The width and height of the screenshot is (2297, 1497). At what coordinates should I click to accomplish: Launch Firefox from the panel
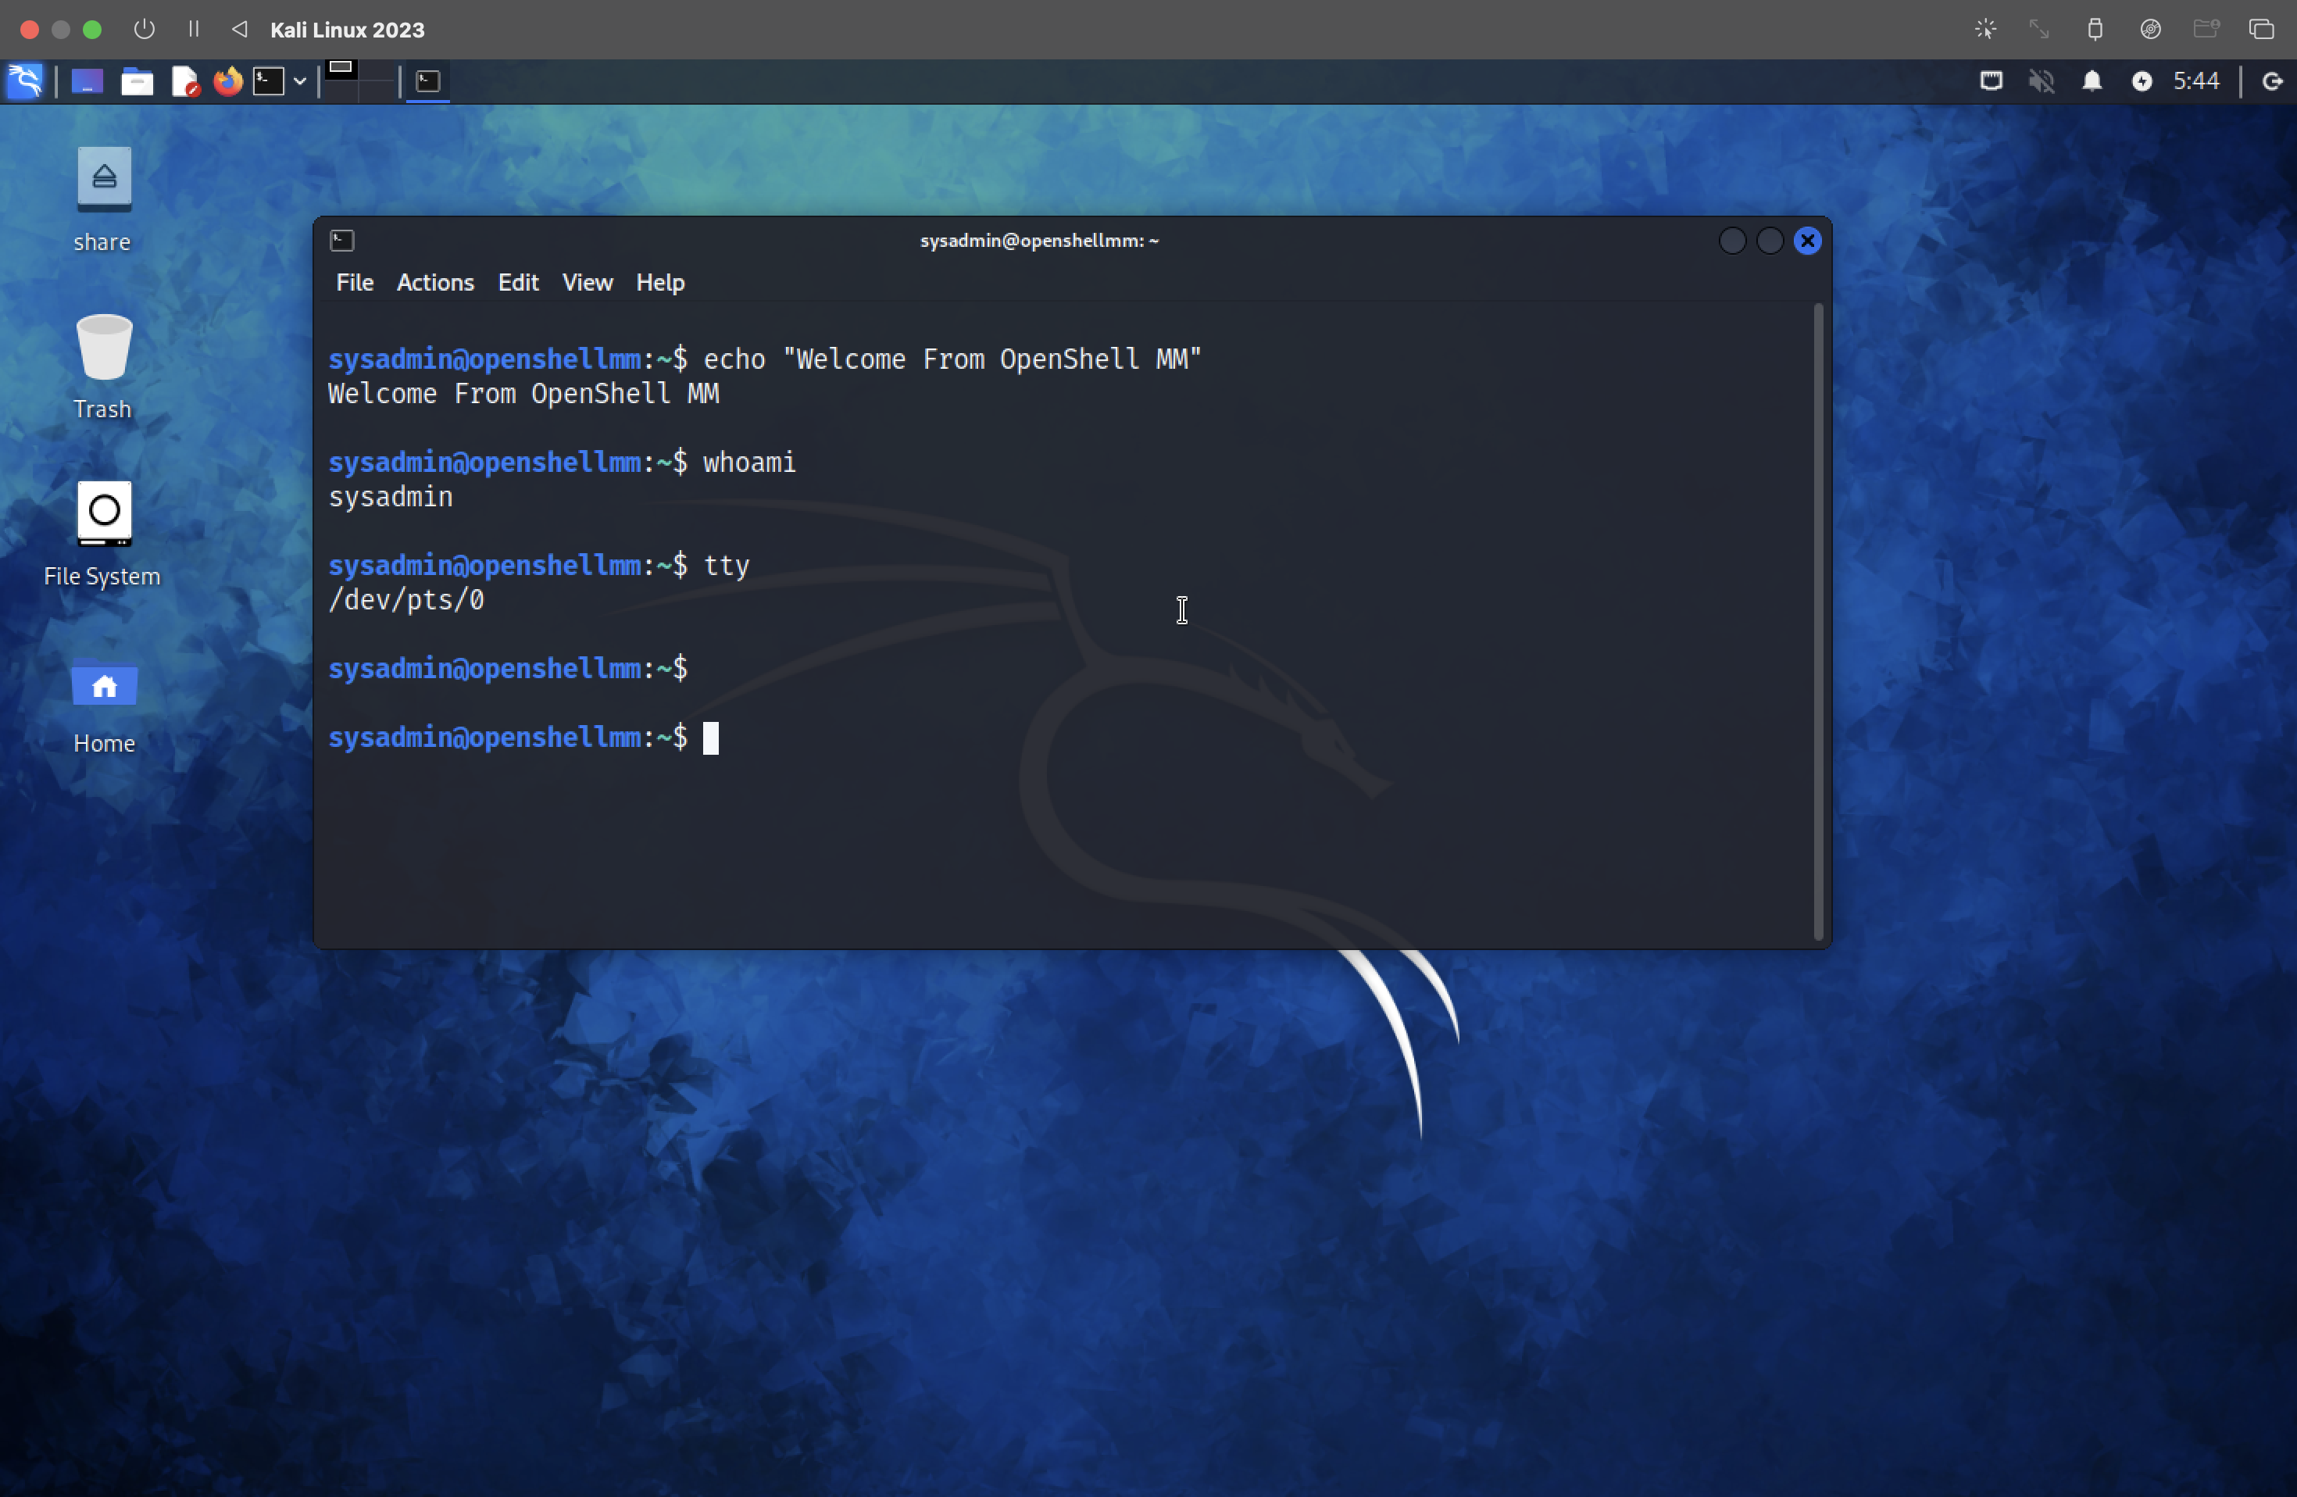[x=228, y=81]
